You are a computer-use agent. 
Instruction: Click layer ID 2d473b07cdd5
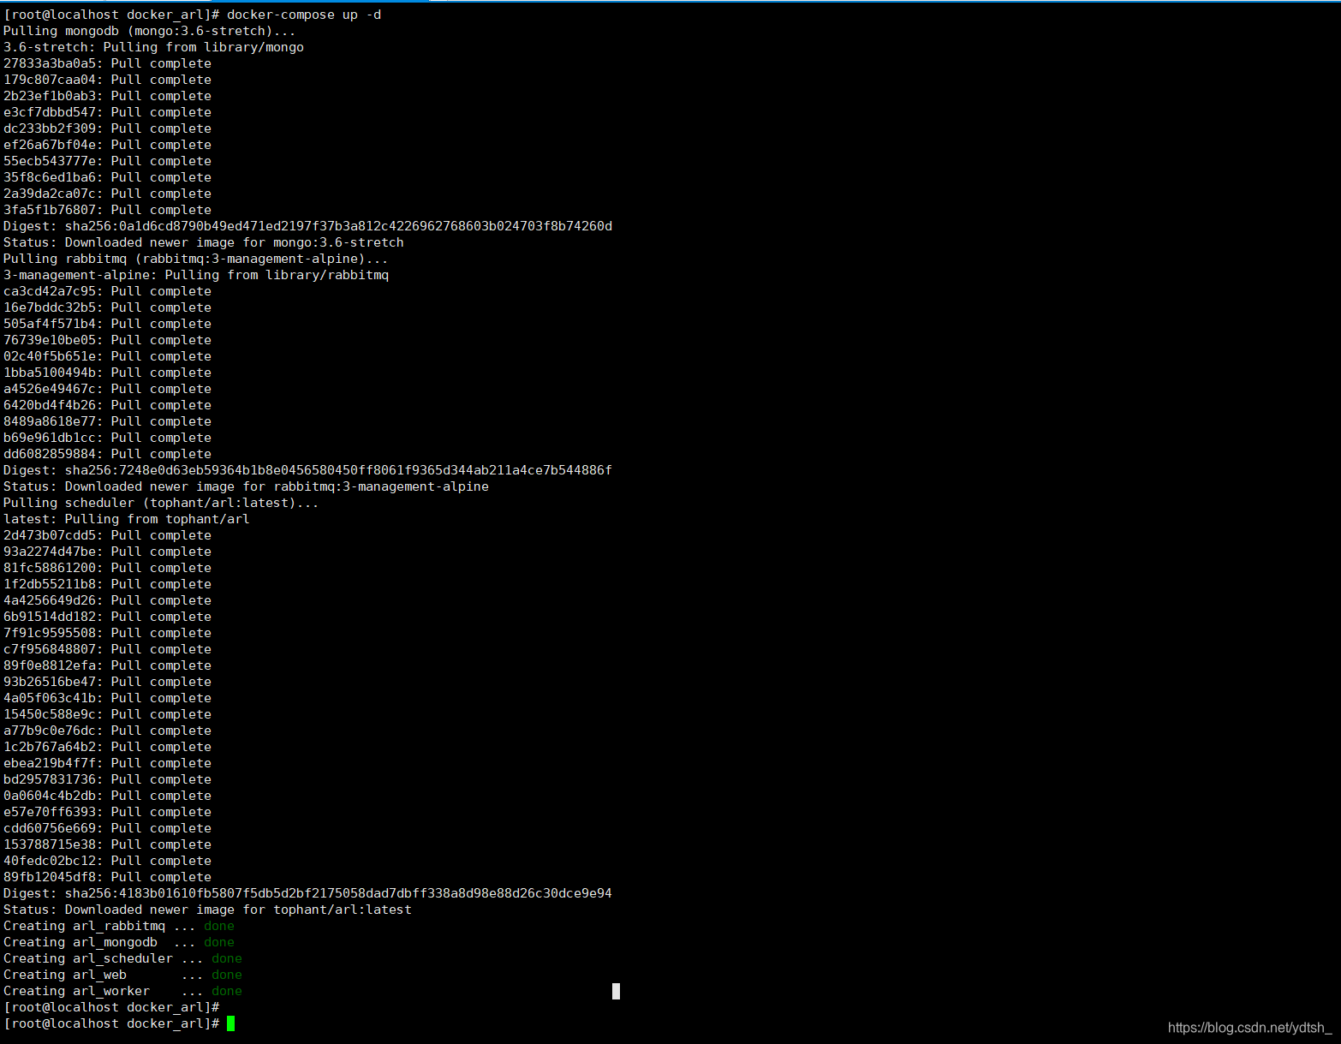point(50,535)
